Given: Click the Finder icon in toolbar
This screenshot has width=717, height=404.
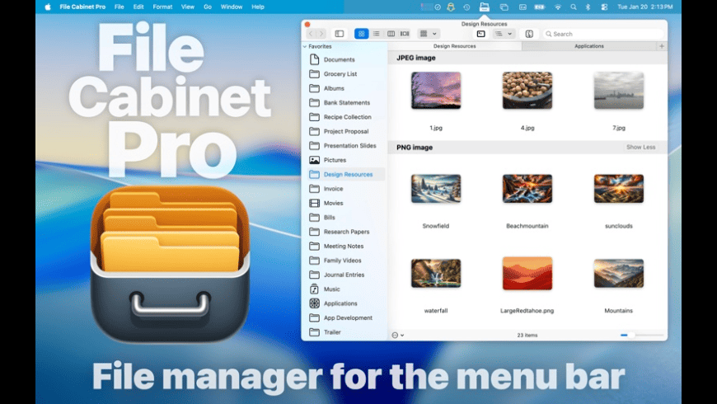Looking at the screenshot, I should (529, 34).
